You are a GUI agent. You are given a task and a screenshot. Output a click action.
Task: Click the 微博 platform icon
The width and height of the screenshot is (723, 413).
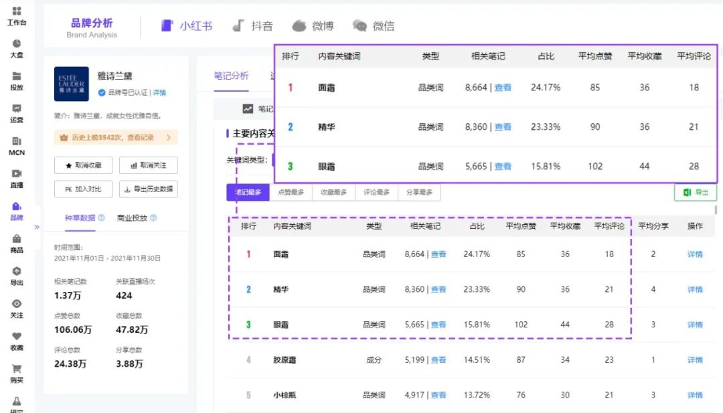point(299,26)
